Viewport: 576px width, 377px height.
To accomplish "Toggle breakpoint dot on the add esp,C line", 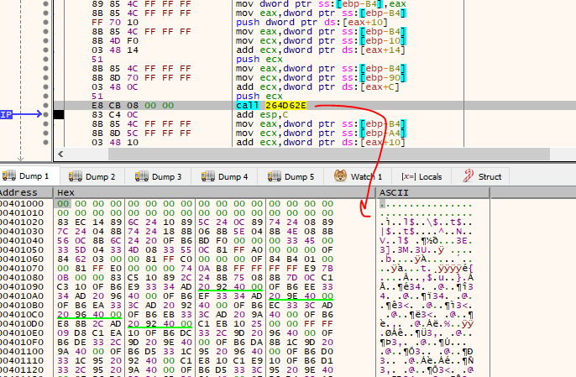I will pyautogui.click(x=45, y=115).
